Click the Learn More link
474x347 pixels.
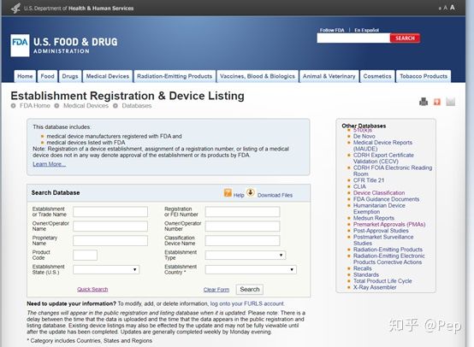[50, 164]
